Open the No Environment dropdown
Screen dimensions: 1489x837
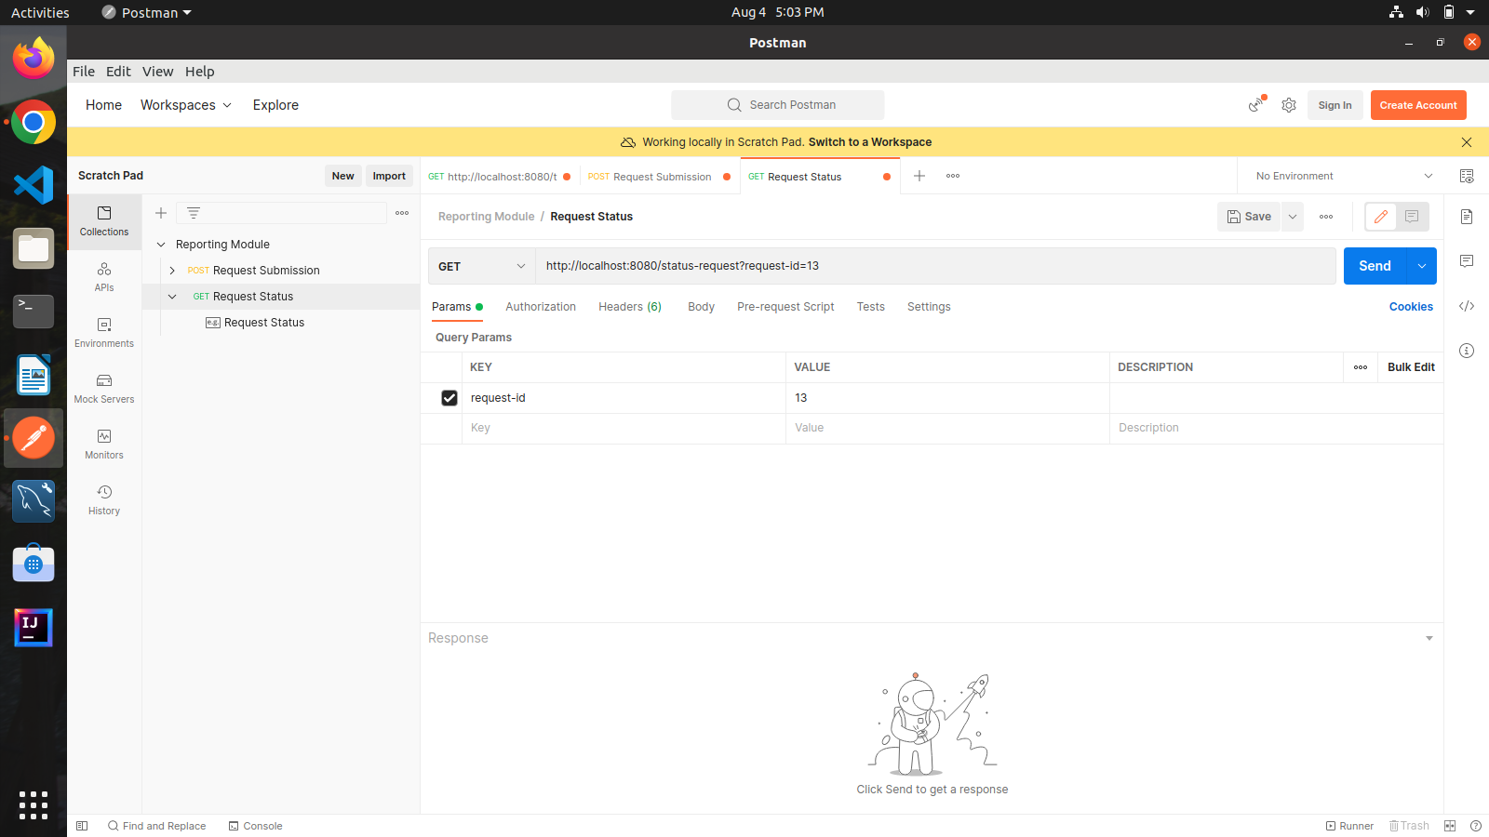pyautogui.click(x=1344, y=176)
